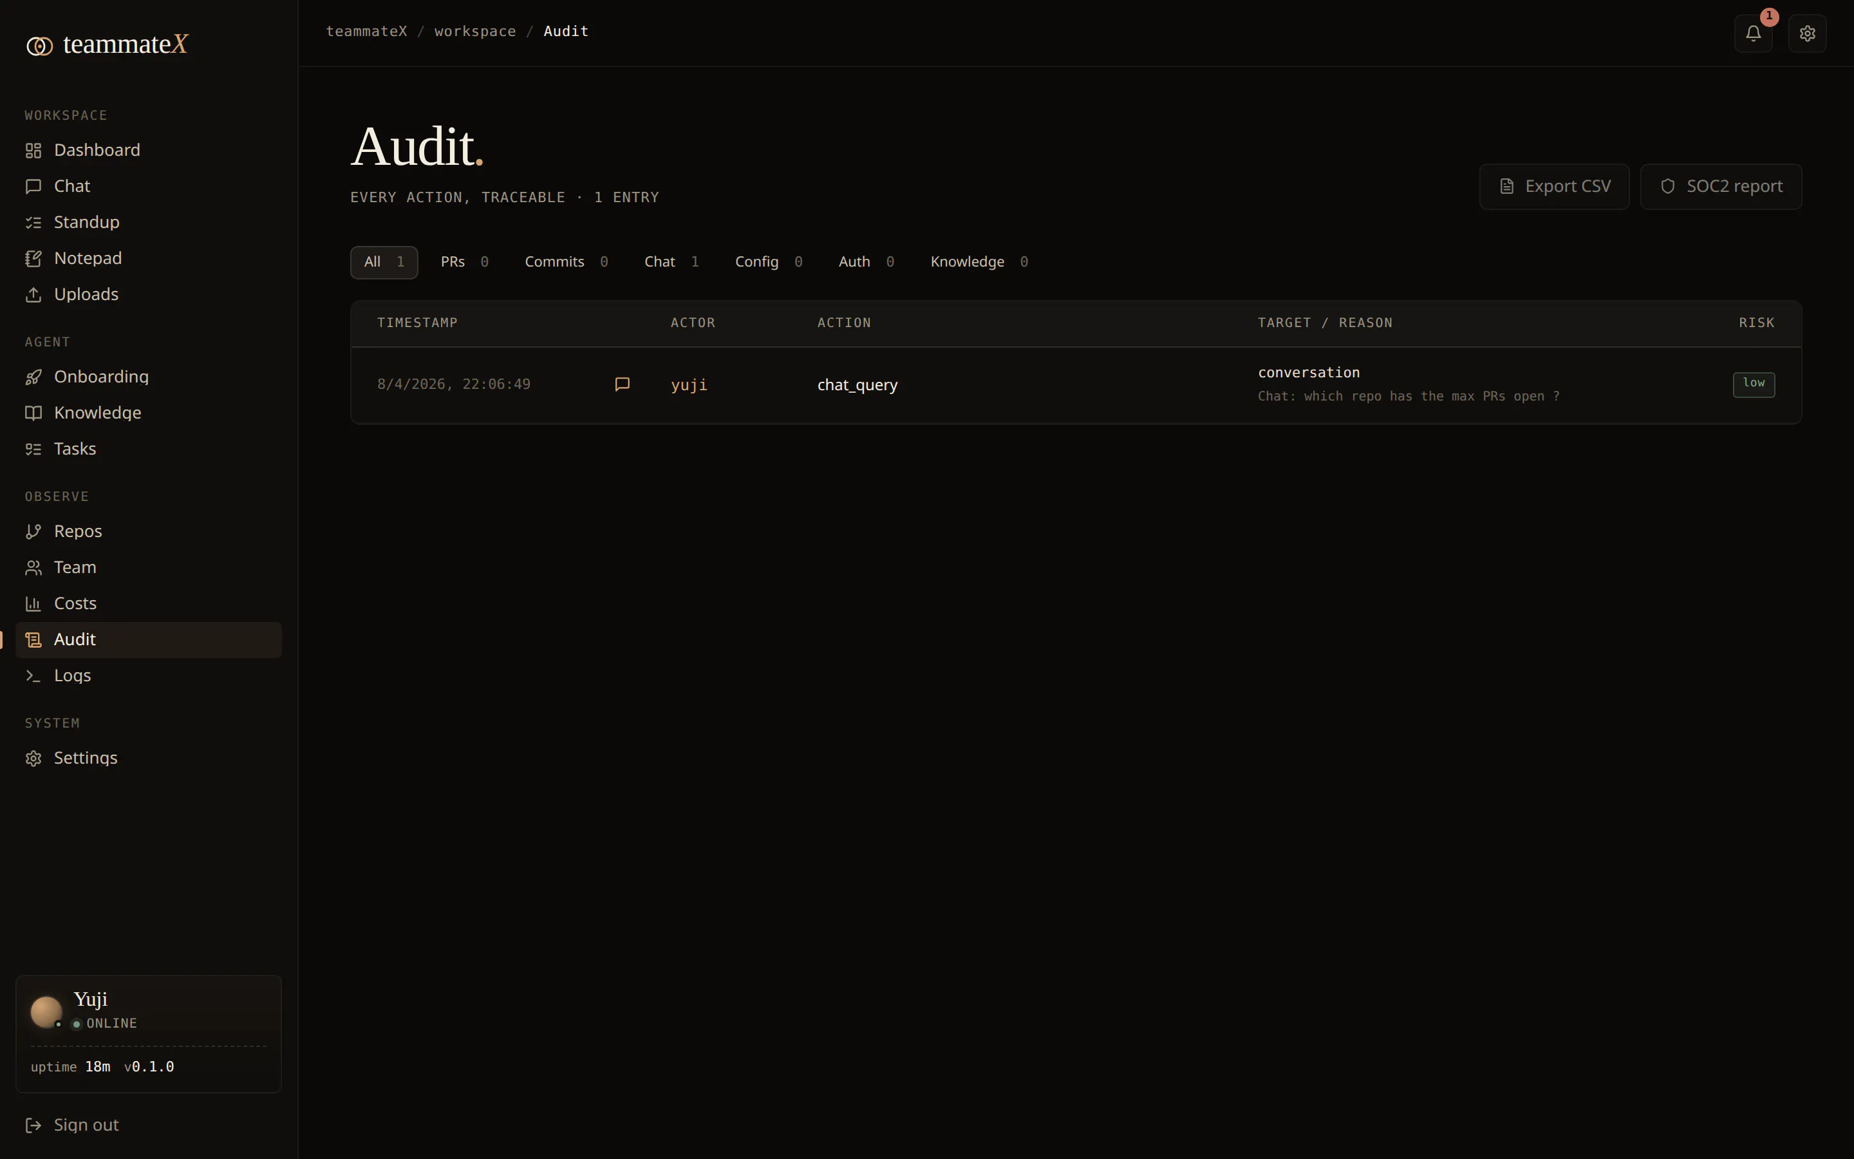
Task: Open the teammateX breadcrumb link
Action: tap(366, 32)
